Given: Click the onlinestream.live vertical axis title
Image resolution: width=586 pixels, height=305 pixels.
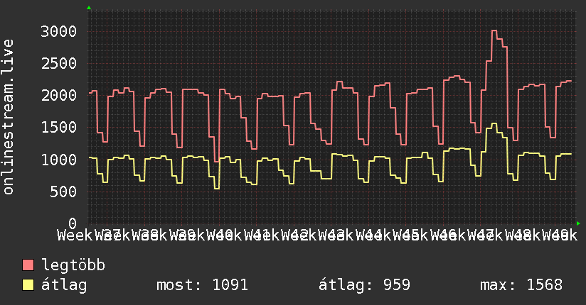Looking at the screenshot, I should [9, 117].
